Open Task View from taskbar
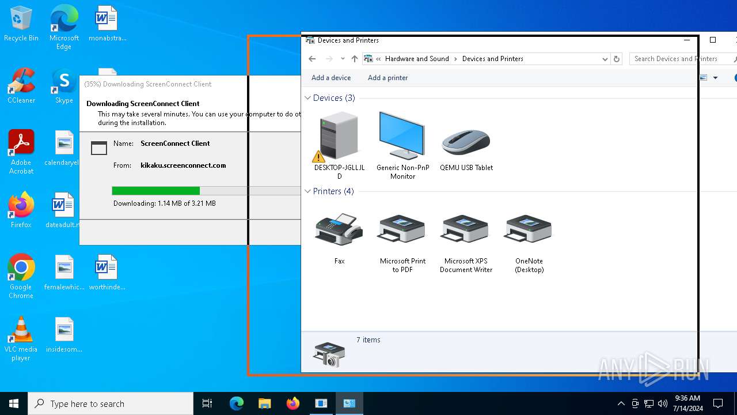737x415 pixels. pos(207,403)
